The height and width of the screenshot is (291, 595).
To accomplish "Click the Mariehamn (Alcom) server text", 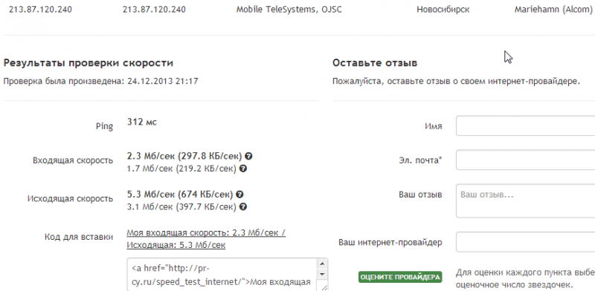I will [553, 10].
